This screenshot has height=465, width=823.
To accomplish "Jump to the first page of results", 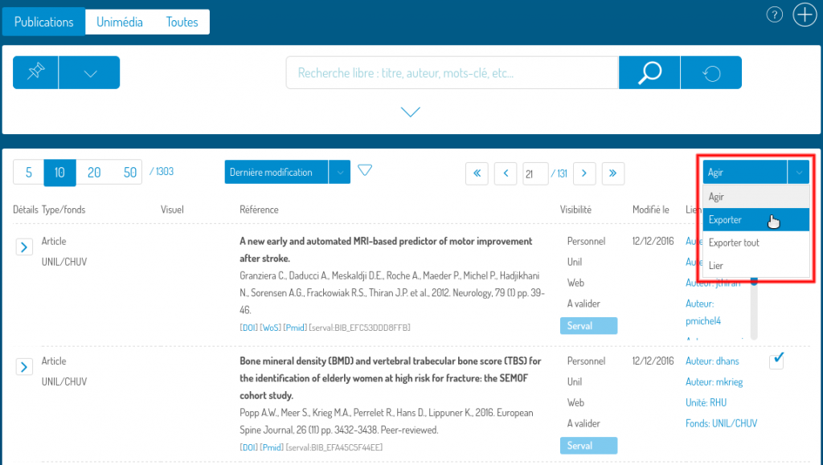I will point(477,173).
